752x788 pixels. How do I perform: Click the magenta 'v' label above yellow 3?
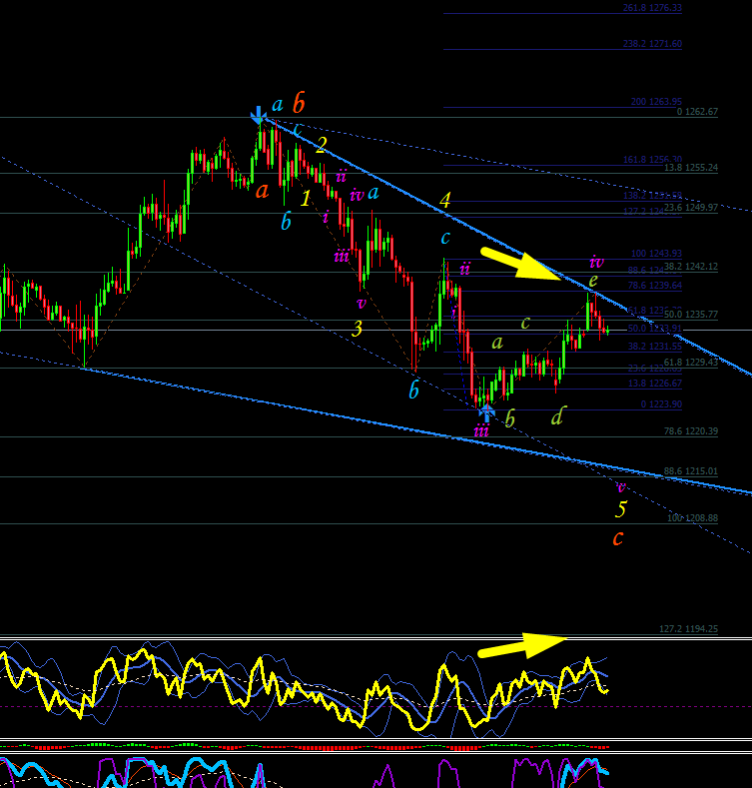[361, 303]
